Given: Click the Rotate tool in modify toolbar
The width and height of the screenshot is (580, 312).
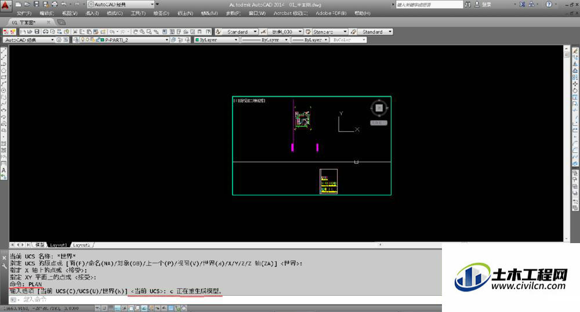Looking at the screenshot, I should pyautogui.click(x=575, y=90).
